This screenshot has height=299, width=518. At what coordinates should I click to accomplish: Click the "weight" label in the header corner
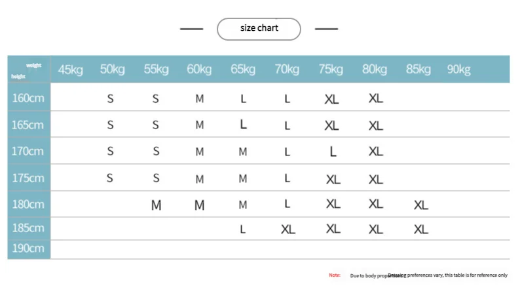point(34,65)
